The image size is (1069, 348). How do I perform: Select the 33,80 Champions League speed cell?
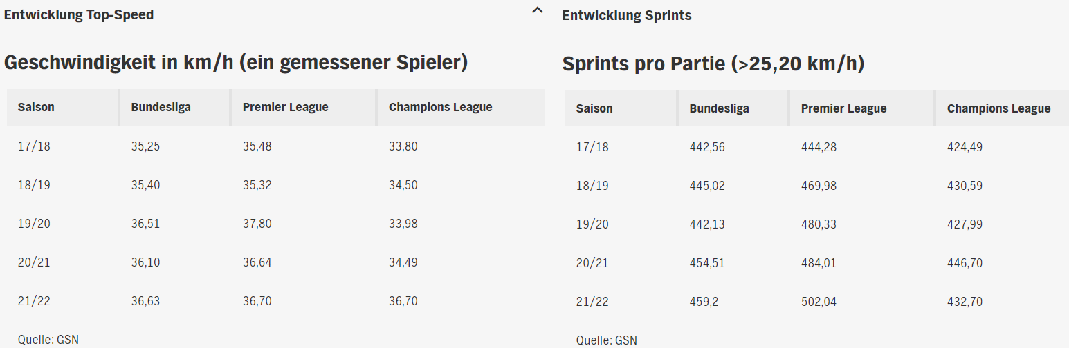[403, 146]
